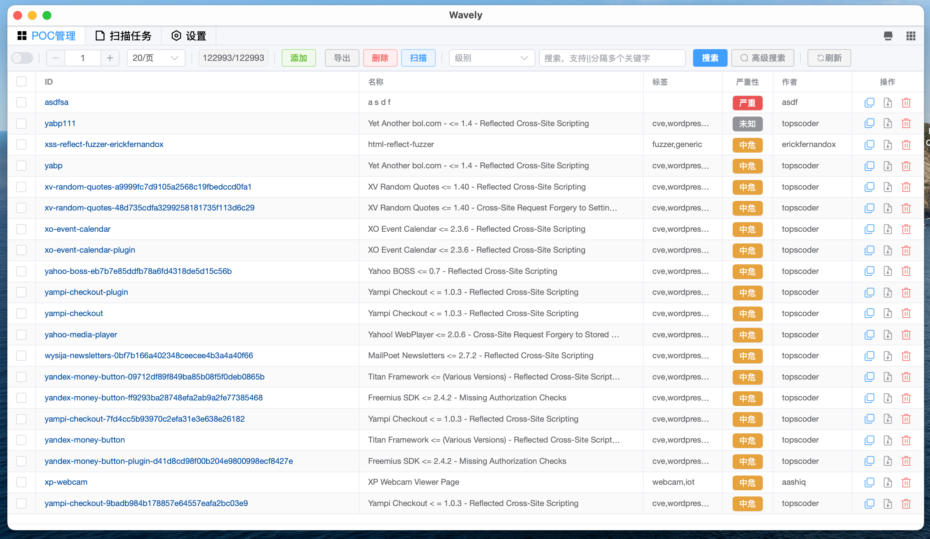Open xss-reflect-fuzzer-erickfernandox link

104,144
